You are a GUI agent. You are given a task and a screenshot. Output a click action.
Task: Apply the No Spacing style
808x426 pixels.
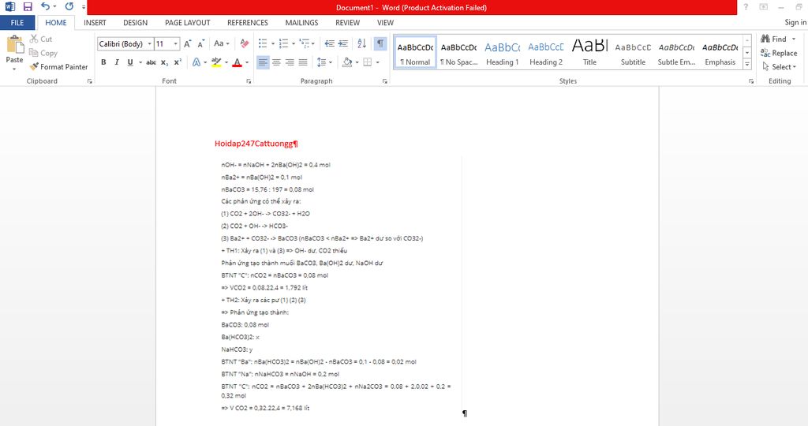[x=458, y=53]
